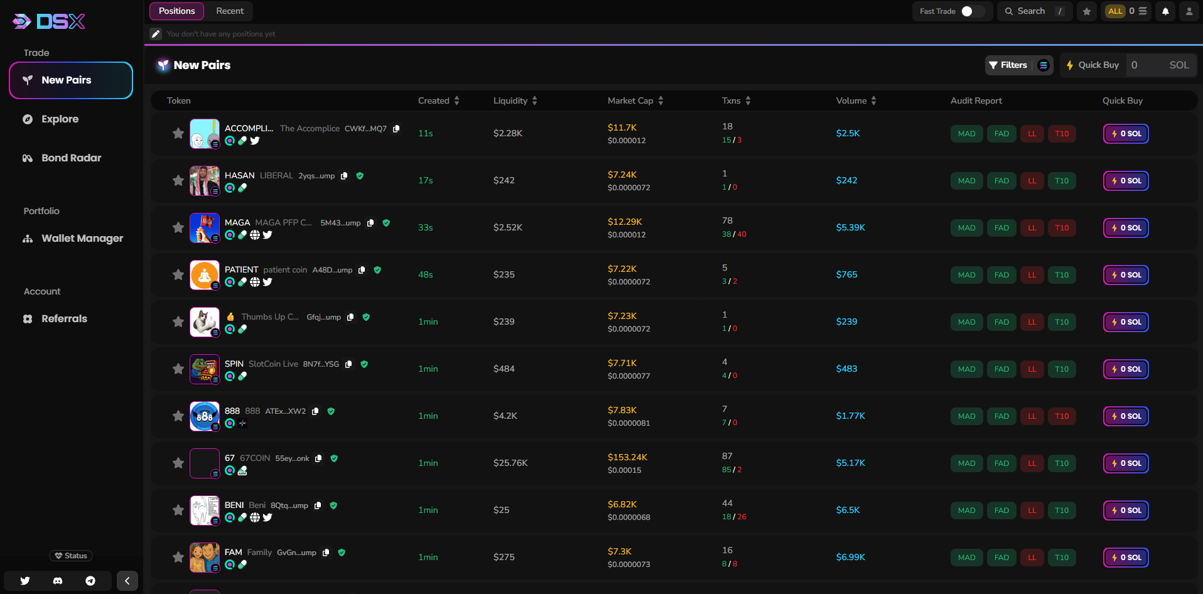Sort the list by Market Cap
The image size is (1203, 594).
click(x=661, y=100)
